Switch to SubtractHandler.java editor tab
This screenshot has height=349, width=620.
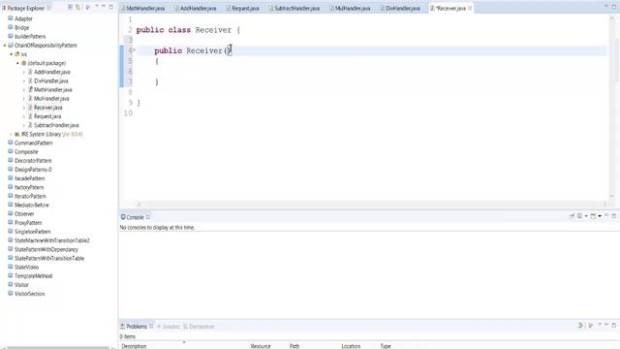(x=294, y=8)
